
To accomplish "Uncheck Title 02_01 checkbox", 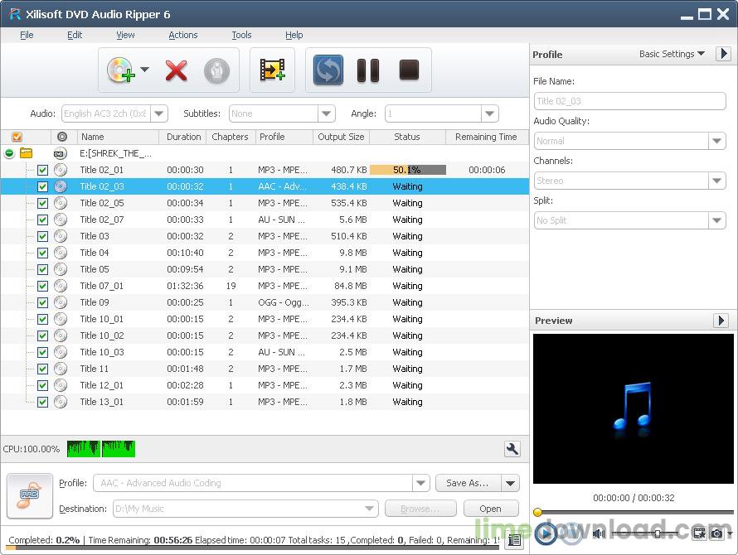I will click(x=42, y=170).
